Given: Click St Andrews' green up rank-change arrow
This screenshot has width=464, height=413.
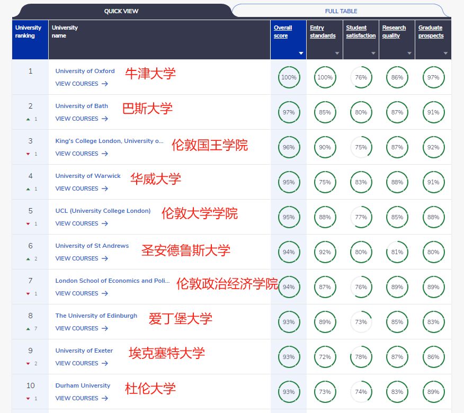Looking at the screenshot, I should coord(28,258).
